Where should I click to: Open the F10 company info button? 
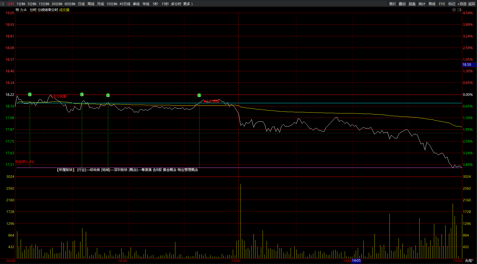coord(442,4)
